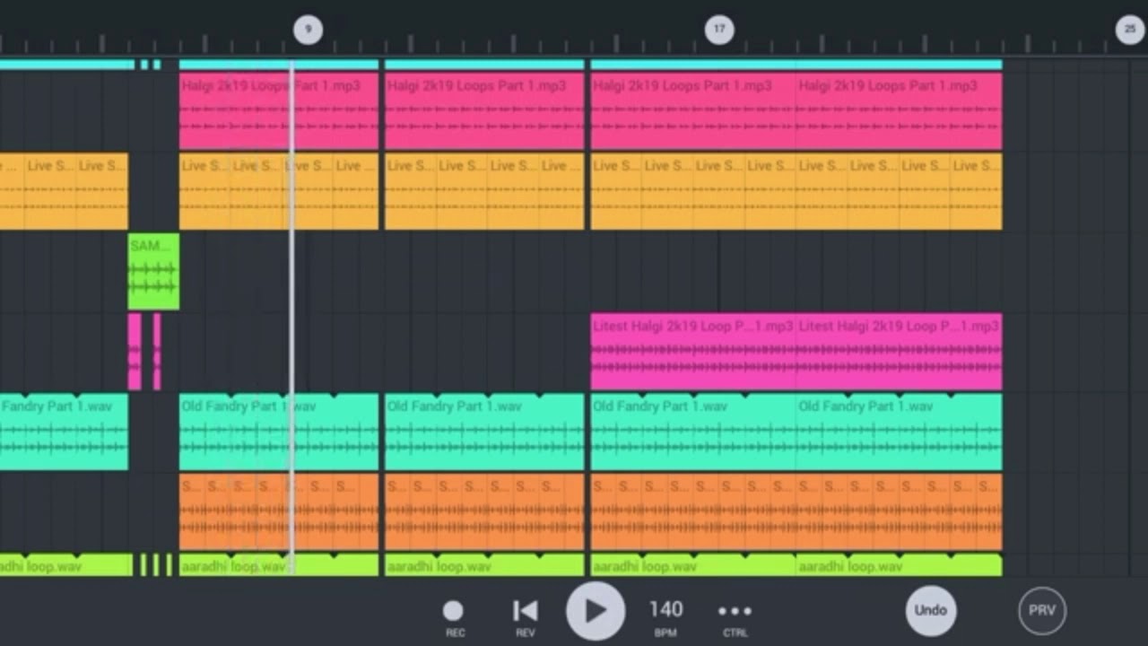Select the aaradhi loop.wav clip under the playhead
Viewport: 1148px width, 646px height.
pos(279,565)
